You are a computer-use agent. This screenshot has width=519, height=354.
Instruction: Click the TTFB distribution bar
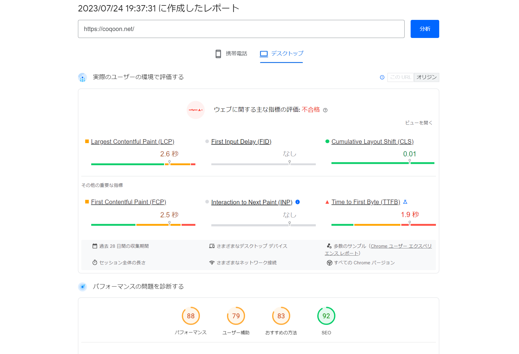coord(384,225)
